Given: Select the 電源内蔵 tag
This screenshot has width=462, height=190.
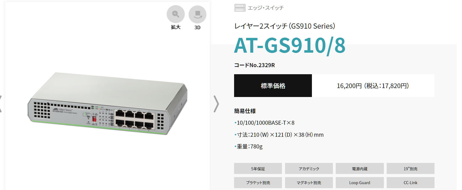Looking at the screenshot, I should point(360,168).
